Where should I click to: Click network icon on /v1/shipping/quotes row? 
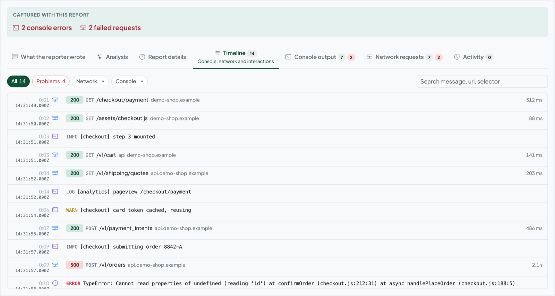pyautogui.click(x=55, y=173)
